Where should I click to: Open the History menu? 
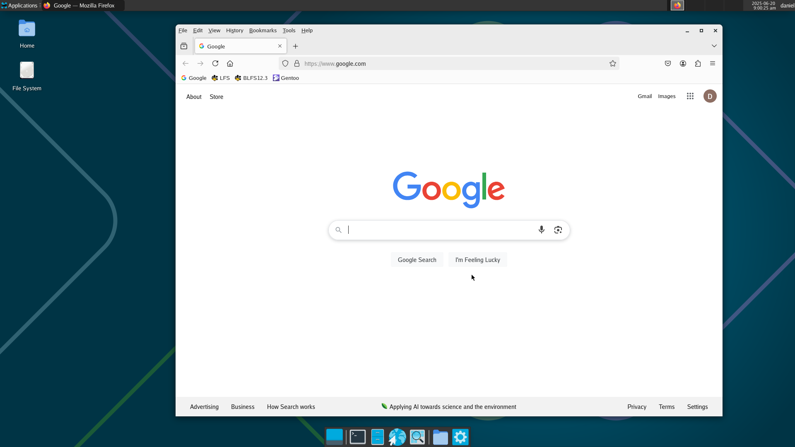(x=234, y=30)
